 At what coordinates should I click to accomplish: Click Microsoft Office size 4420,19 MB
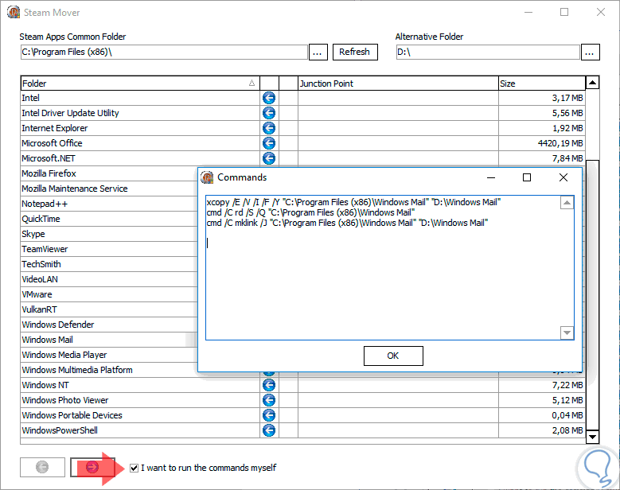coord(560,143)
